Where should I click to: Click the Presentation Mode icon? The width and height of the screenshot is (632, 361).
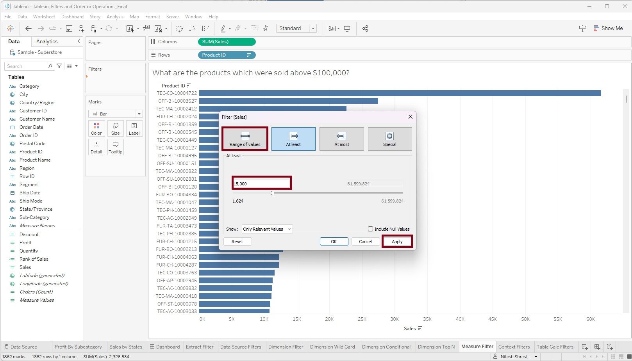pos(347,28)
